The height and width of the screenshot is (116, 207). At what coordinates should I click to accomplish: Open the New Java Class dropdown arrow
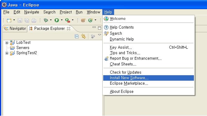pos(95,20)
